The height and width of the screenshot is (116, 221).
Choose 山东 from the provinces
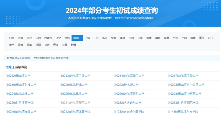coord(140,38)
